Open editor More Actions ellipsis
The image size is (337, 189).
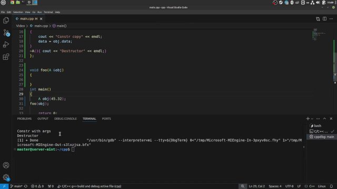(331, 19)
